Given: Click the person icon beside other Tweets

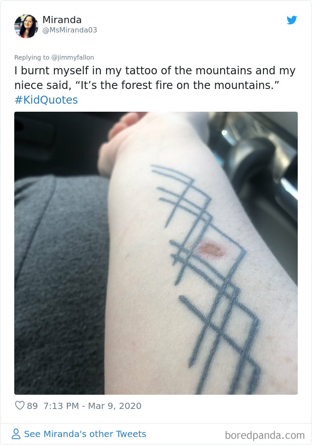Looking at the screenshot, I should [x=16, y=434].
